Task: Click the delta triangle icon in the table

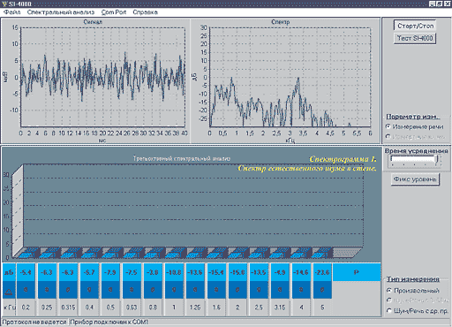Action: click(x=9, y=292)
